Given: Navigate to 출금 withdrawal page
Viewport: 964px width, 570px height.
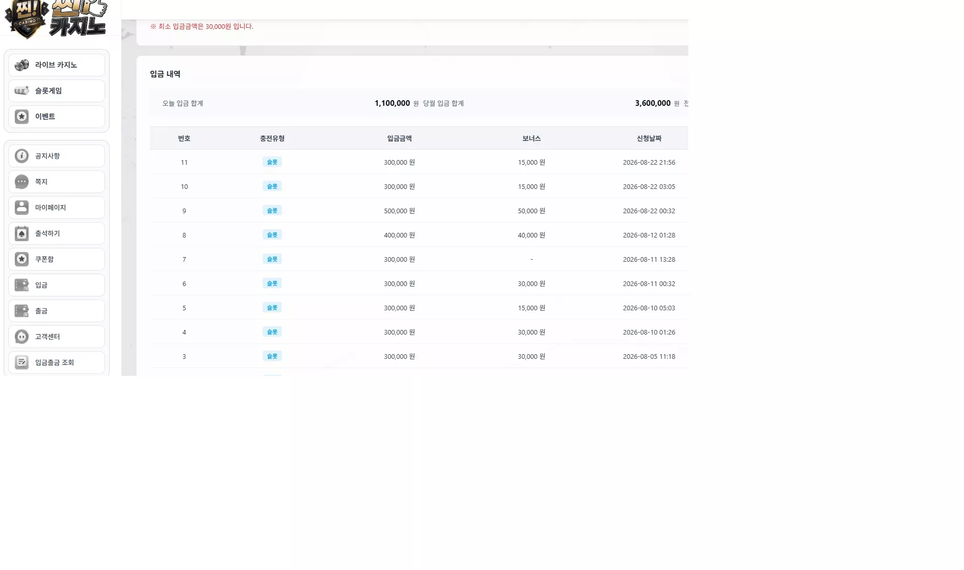Looking at the screenshot, I should pos(56,311).
